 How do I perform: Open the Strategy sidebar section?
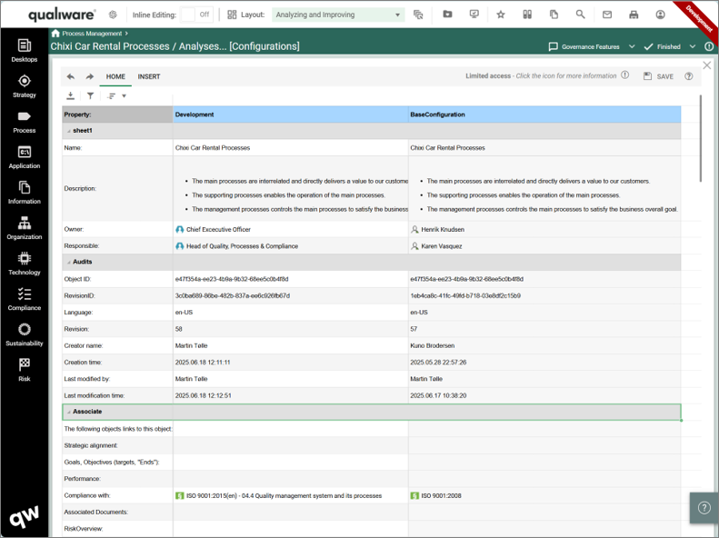25,86
